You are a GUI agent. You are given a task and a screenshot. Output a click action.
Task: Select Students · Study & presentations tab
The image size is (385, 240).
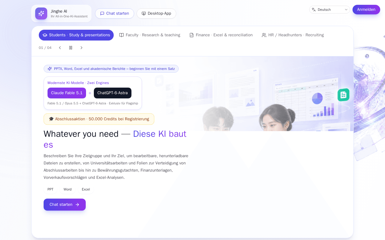point(76,35)
